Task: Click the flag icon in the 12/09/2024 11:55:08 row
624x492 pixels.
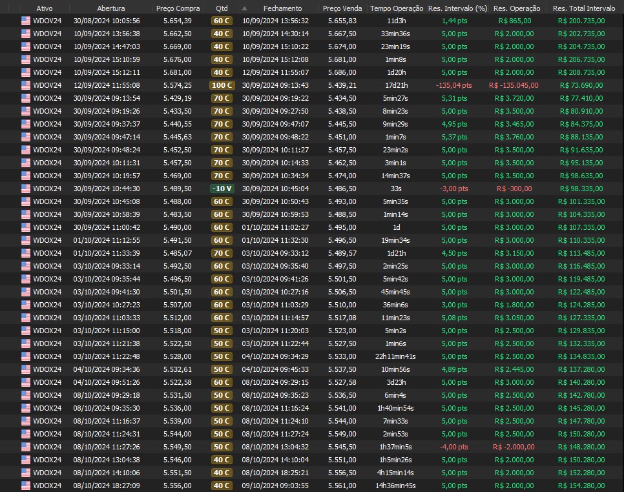Action: (26, 85)
